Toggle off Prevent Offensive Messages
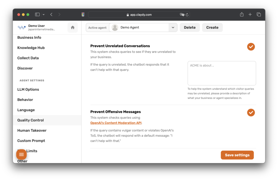 point(251,112)
